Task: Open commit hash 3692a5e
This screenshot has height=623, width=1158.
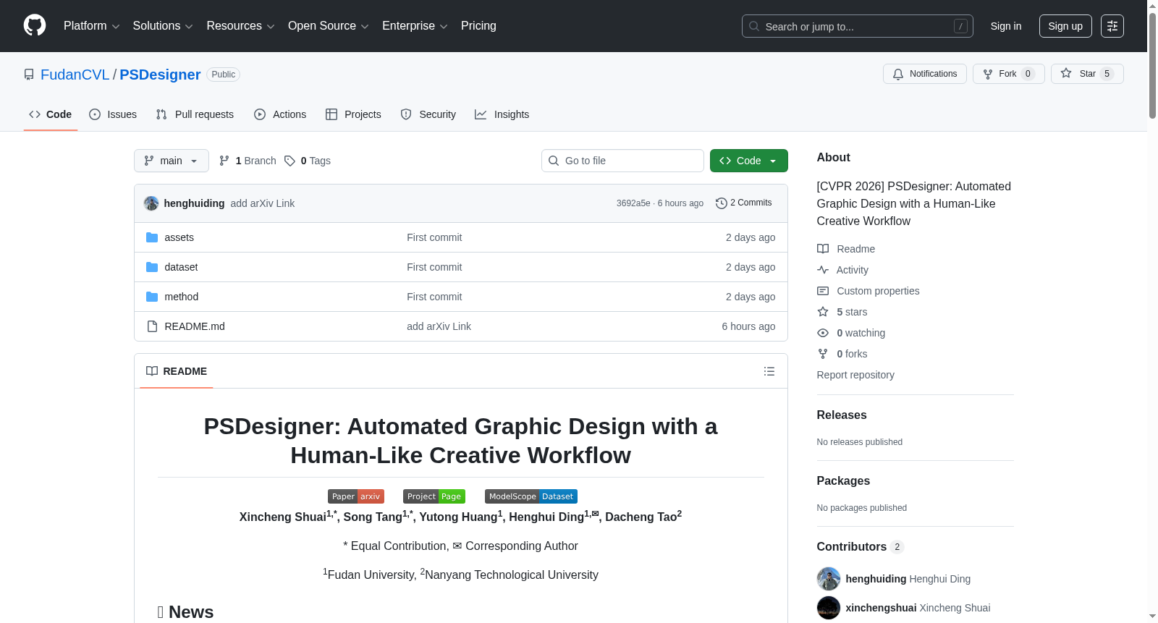Action: tap(633, 203)
